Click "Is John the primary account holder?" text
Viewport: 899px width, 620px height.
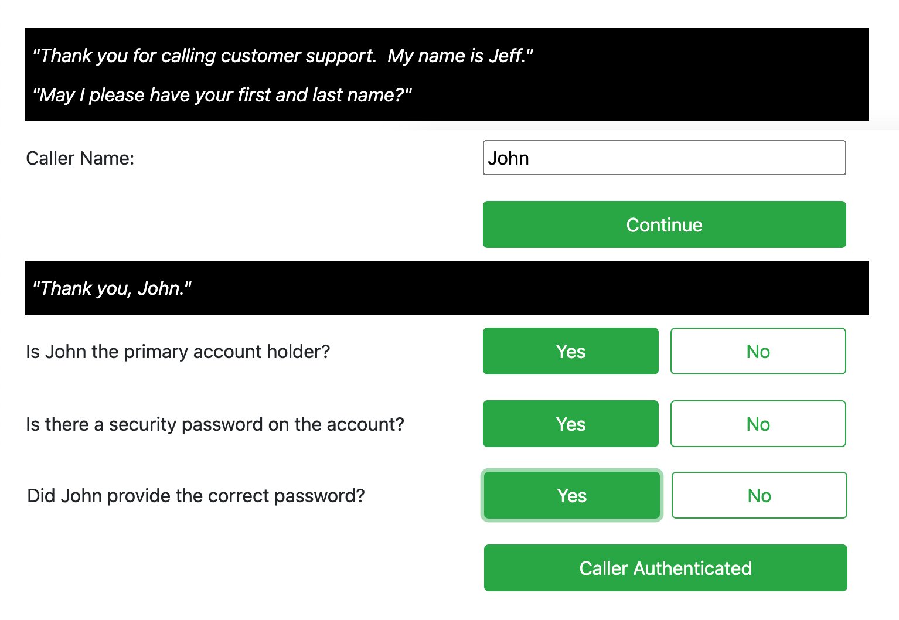[x=178, y=352]
